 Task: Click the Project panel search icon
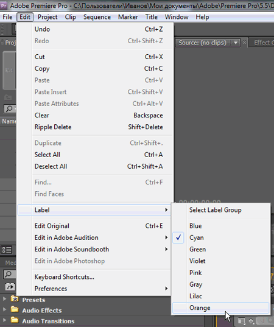9,108
